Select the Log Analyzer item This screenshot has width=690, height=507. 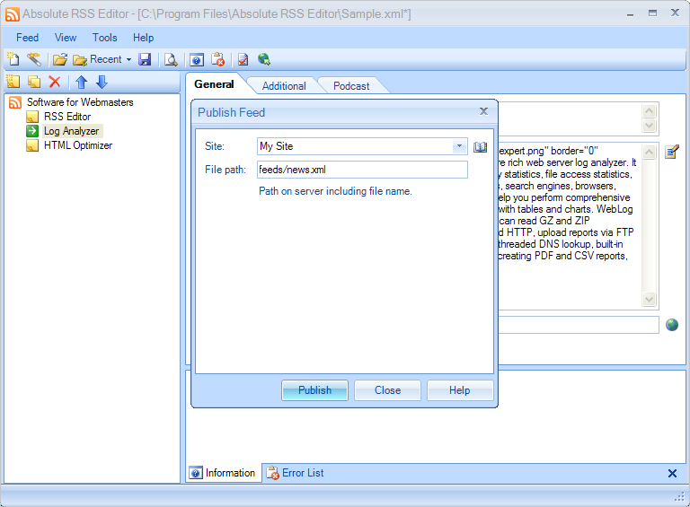pyautogui.click(x=72, y=131)
